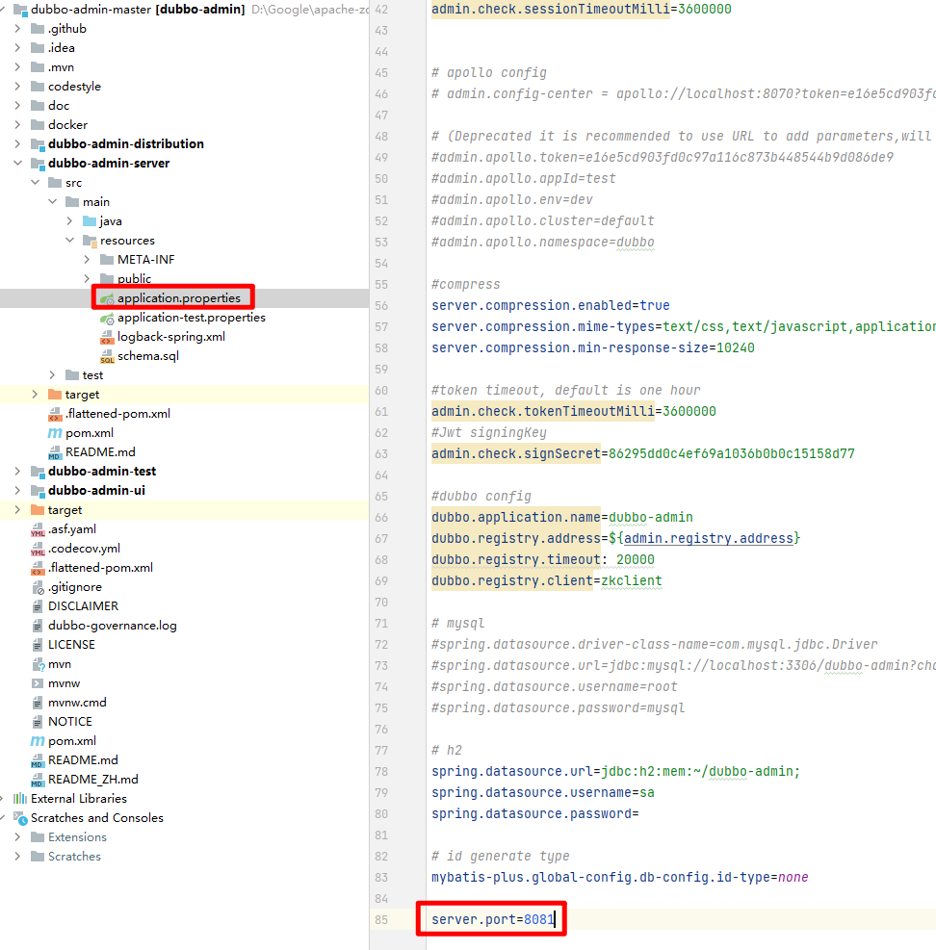Image resolution: width=936 pixels, height=950 pixels.
Task: Click the spring.datasource.username=sa line
Action: [x=542, y=792]
